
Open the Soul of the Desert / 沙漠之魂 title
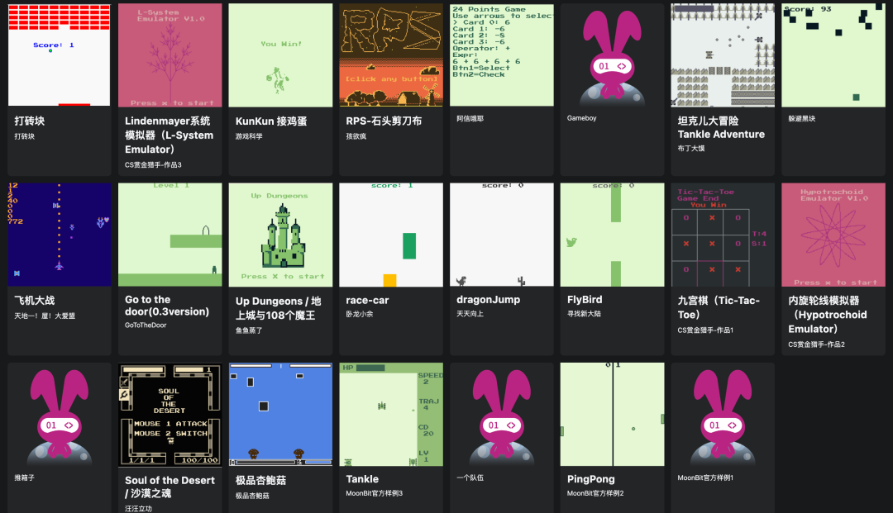point(170,487)
